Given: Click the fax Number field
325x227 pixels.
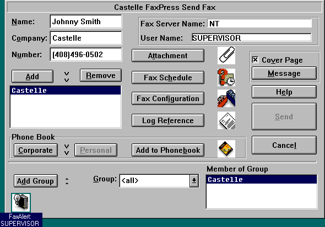Looking at the screenshot, I should [86, 54].
